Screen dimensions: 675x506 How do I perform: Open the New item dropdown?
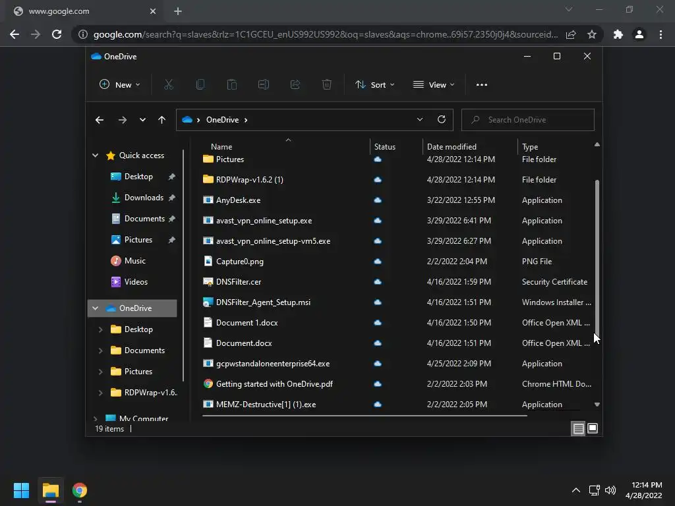click(120, 85)
